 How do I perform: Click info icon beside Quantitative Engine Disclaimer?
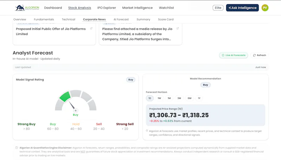(x=17, y=148)
